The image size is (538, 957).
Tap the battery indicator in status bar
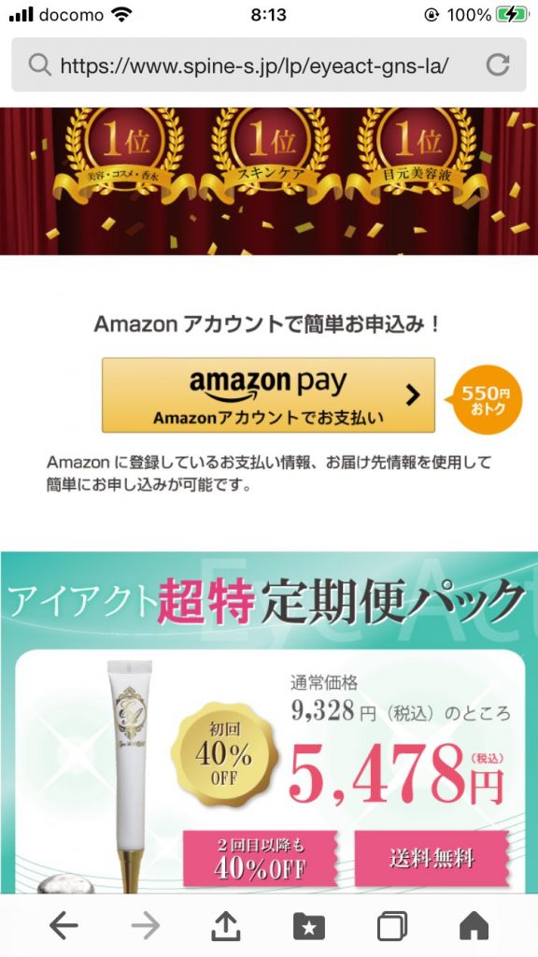pyautogui.click(x=512, y=15)
